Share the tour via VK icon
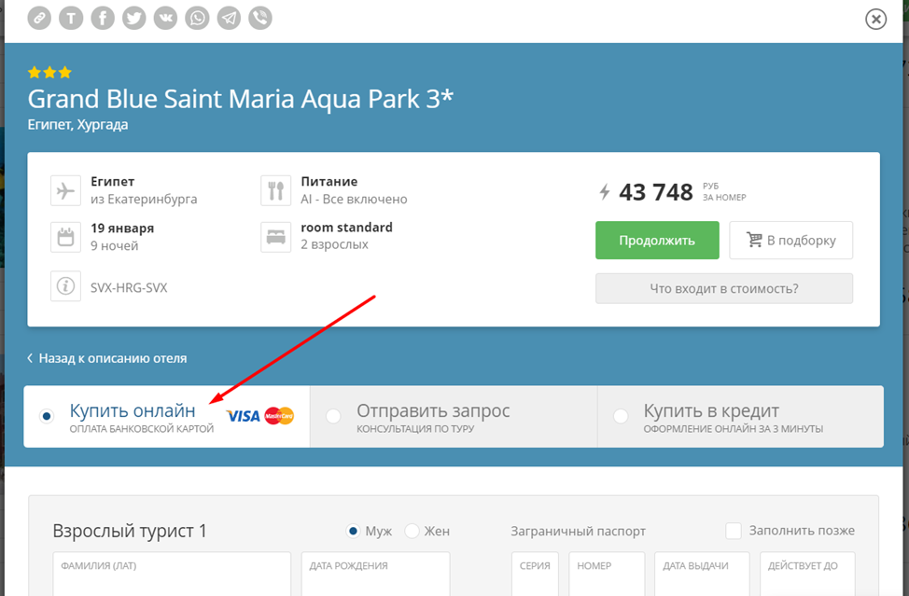909x596 pixels. pyautogui.click(x=165, y=18)
